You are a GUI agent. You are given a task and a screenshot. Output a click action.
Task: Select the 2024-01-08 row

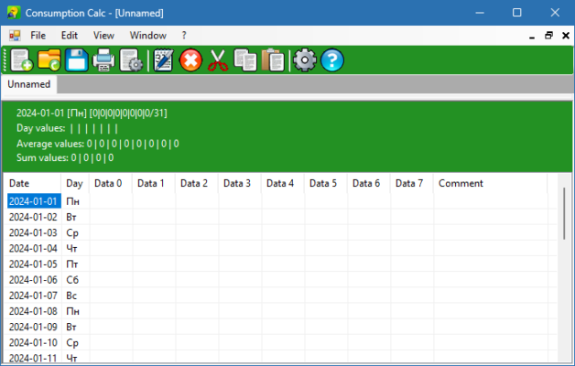click(282, 311)
